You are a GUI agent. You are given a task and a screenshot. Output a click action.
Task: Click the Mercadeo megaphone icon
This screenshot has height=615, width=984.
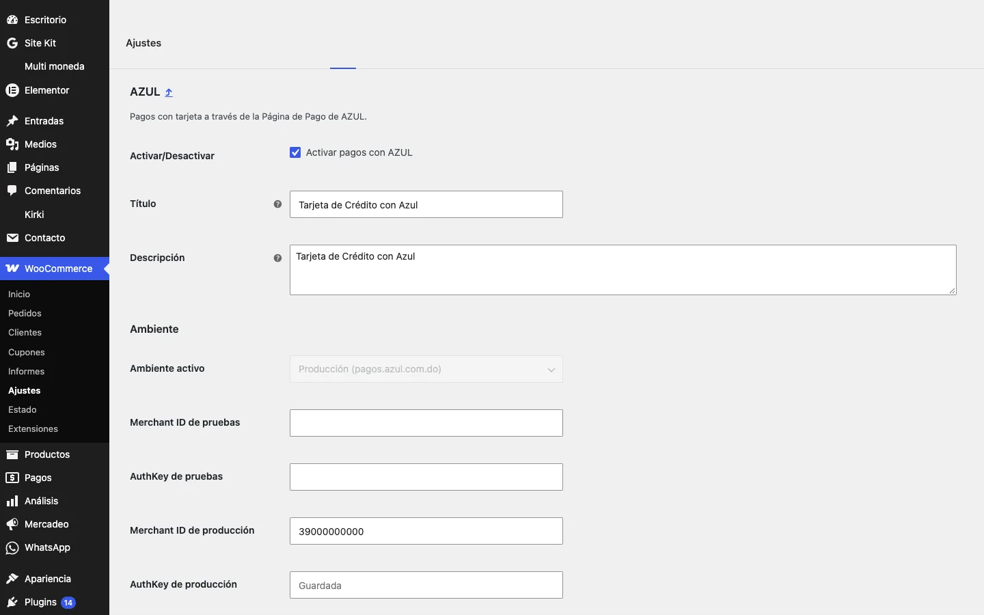[12, 524]
